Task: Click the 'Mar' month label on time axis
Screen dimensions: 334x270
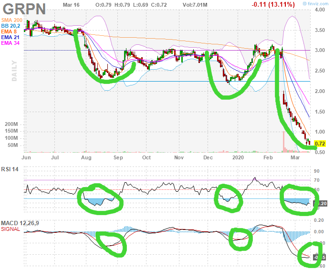Action: (295, 157)
